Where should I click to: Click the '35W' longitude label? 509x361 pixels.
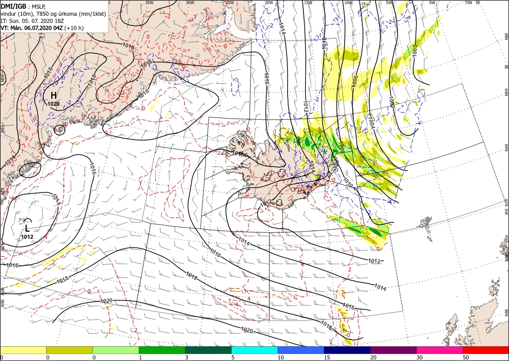click(149, 3)
